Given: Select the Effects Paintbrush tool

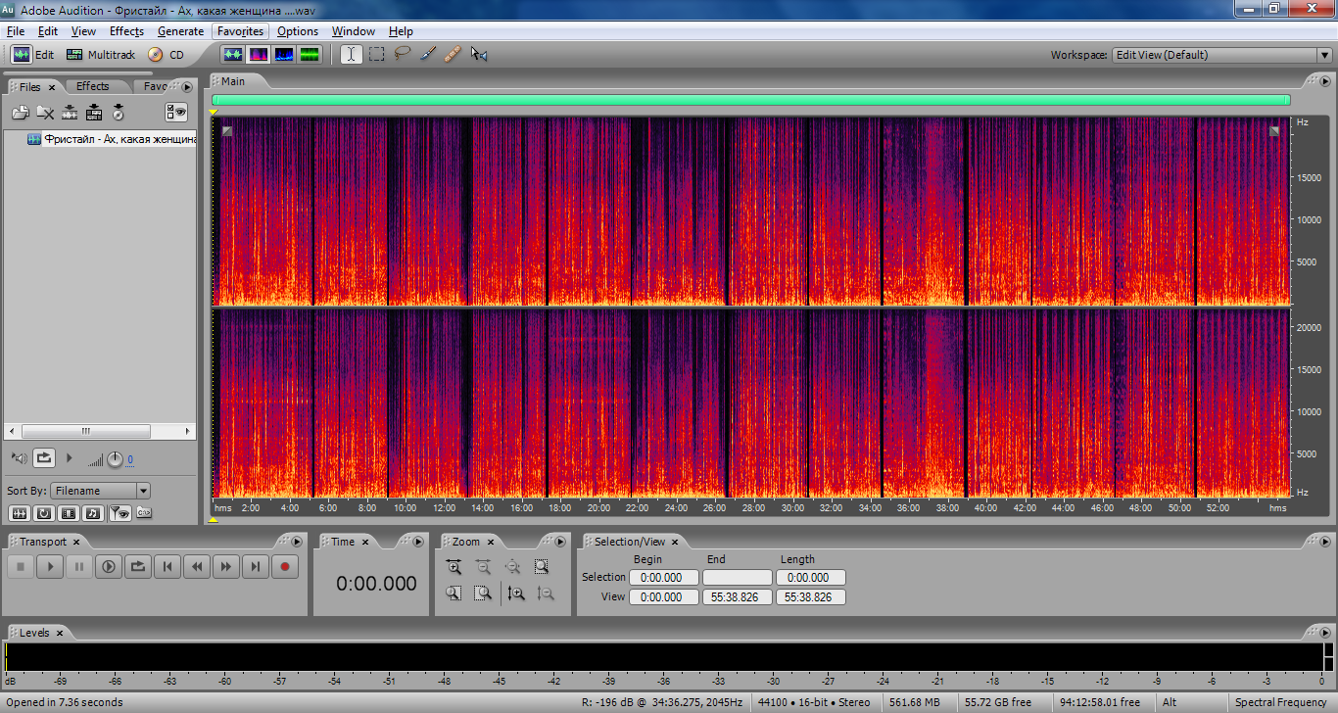Looking at the screenshot, I should click(427, 55).
